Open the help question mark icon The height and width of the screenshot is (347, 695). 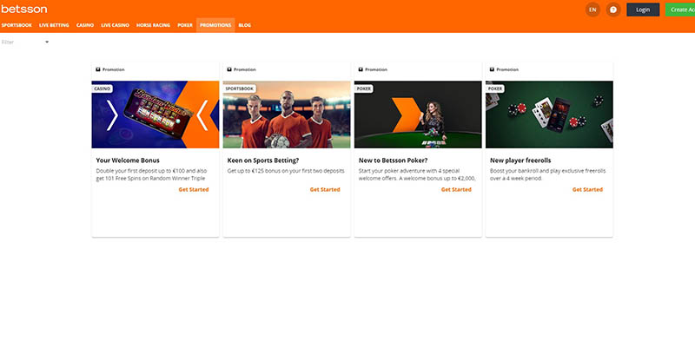pyautogui.click(x=613, y=10)
